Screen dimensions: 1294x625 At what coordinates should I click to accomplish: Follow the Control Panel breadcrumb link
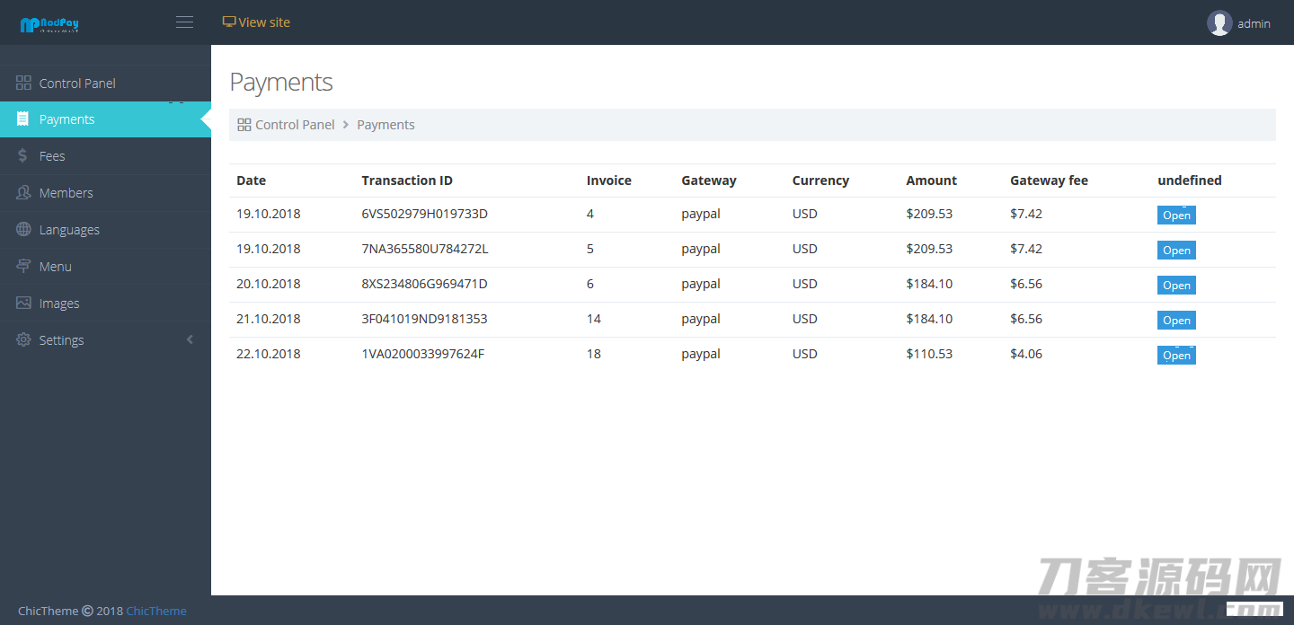coord(294,125)
